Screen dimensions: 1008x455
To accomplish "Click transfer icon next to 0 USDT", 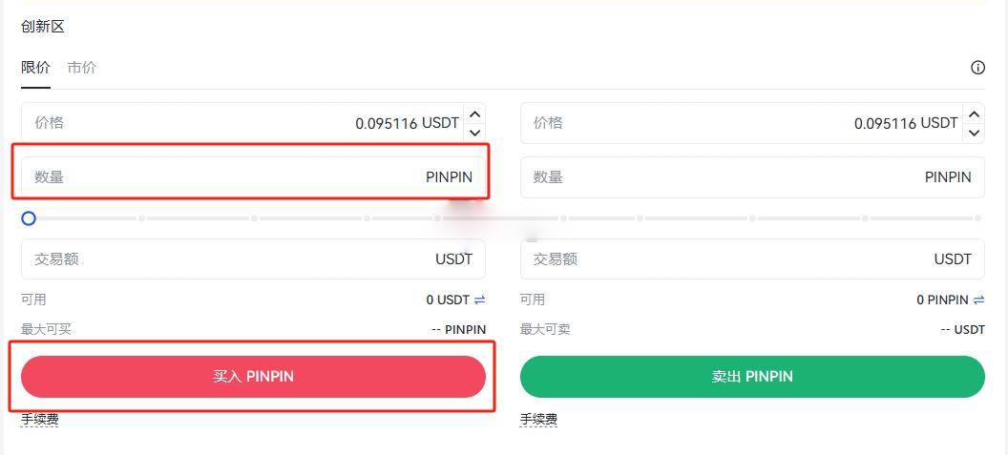I will 479,300.
